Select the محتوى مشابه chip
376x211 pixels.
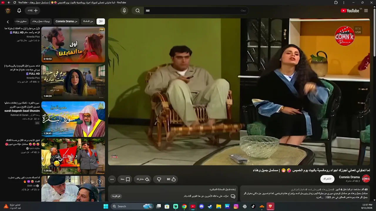point(21,21)
